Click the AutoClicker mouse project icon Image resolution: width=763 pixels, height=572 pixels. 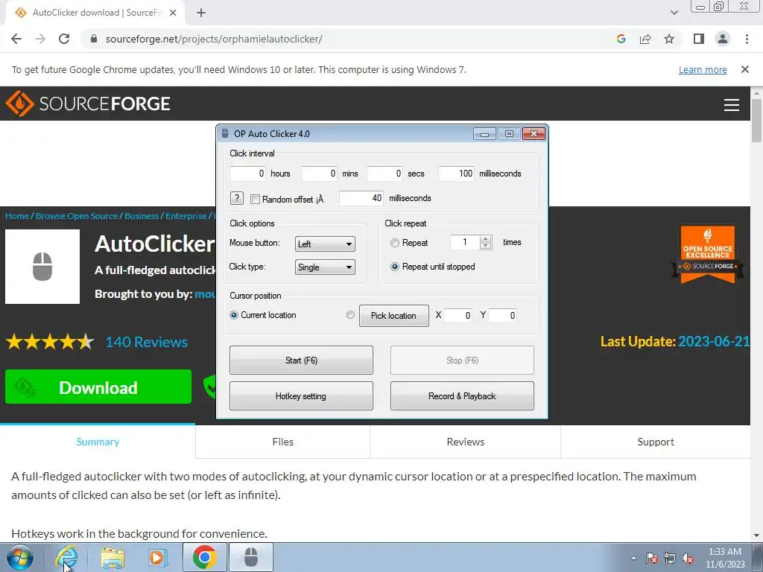[42, 267]
